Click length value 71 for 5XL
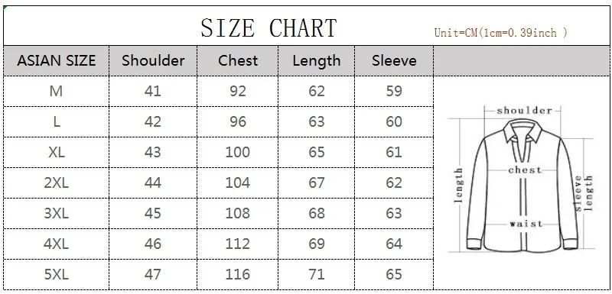 317,275
